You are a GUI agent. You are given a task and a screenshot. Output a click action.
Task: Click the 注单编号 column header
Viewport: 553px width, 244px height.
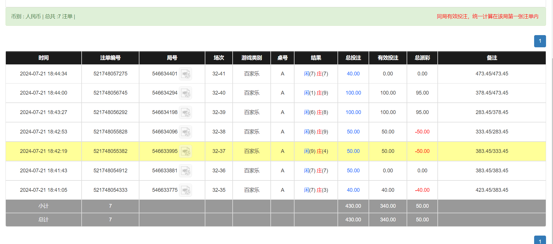tap(110, 58)
